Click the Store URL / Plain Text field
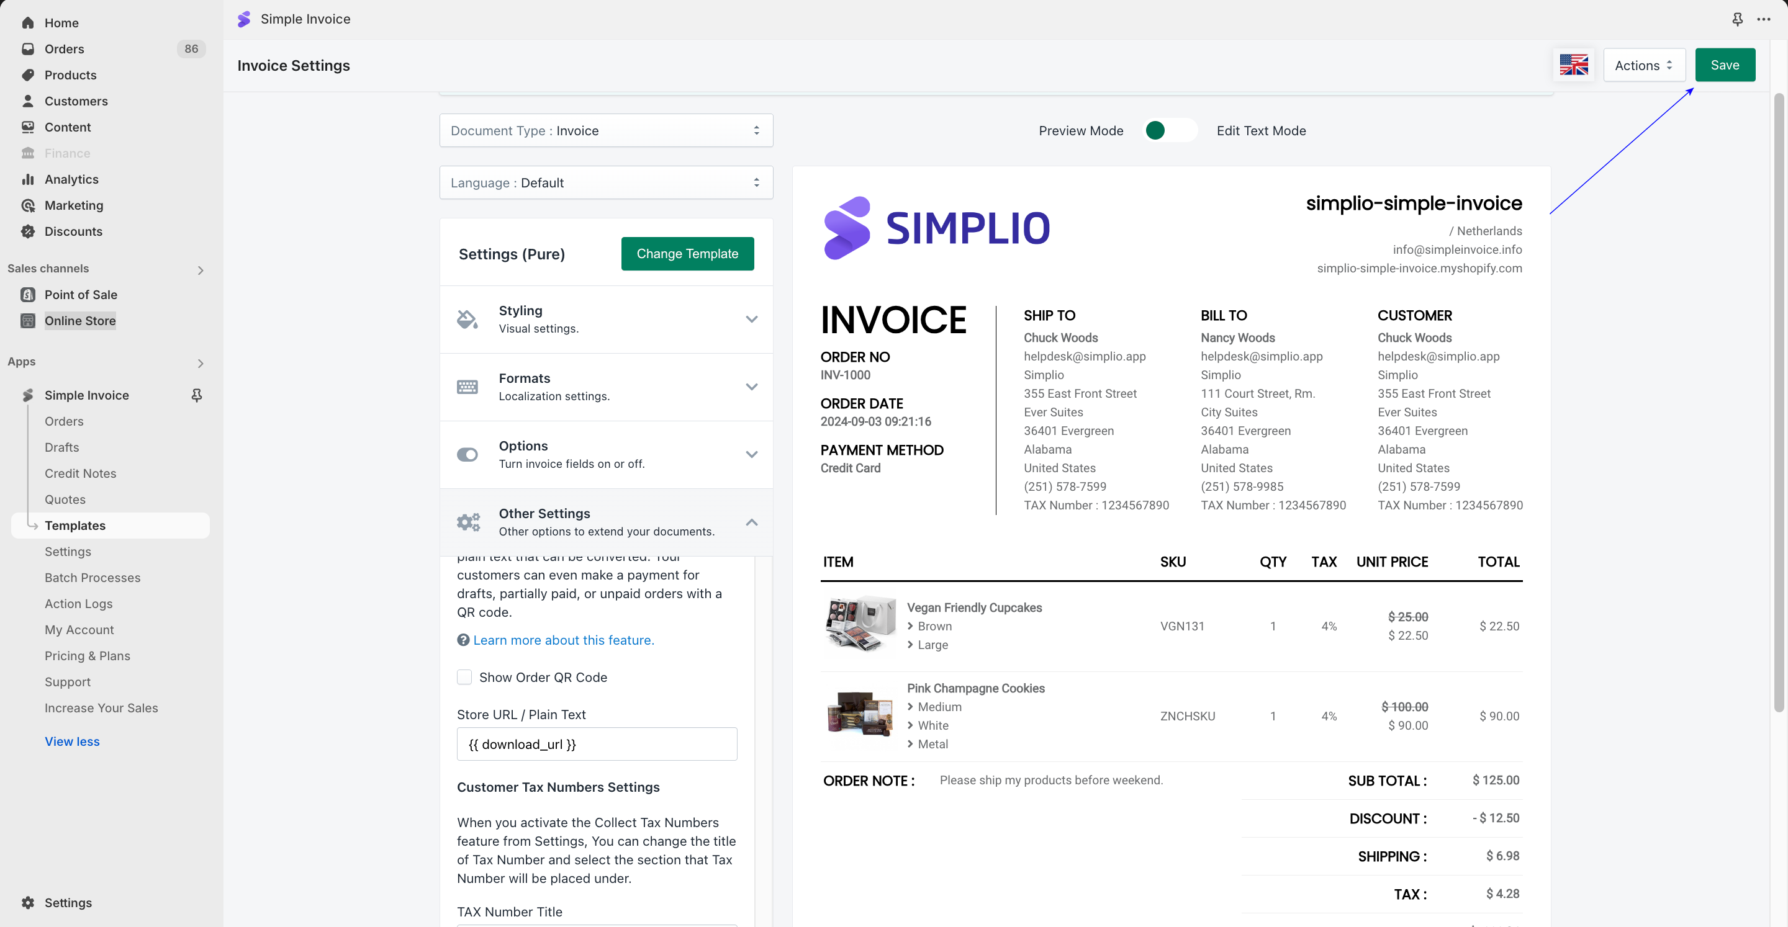 click(596, 744)
